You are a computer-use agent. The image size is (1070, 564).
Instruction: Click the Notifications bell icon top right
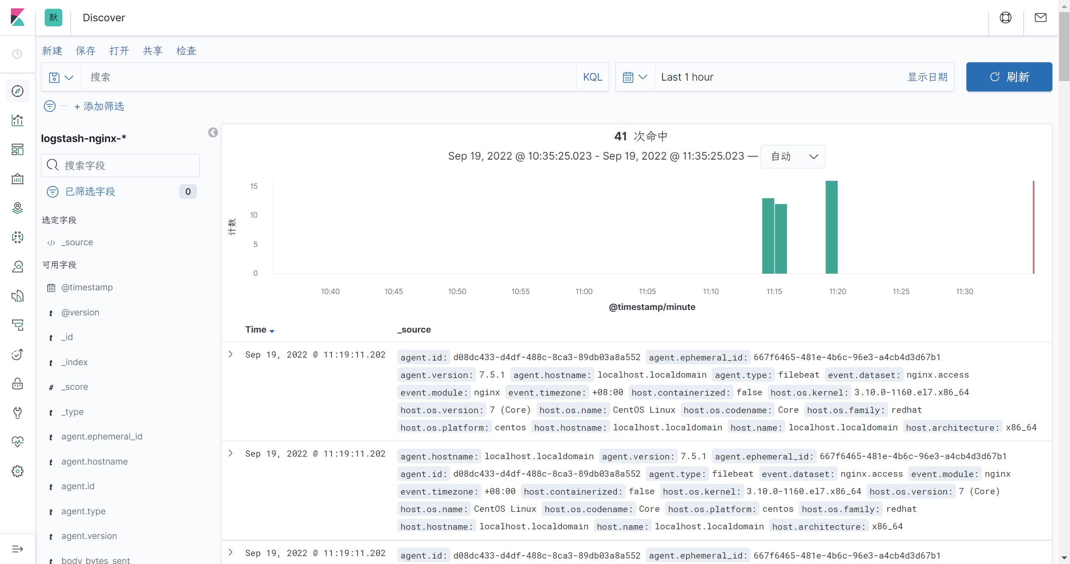pyautogui.click(x=1041, y=17)
